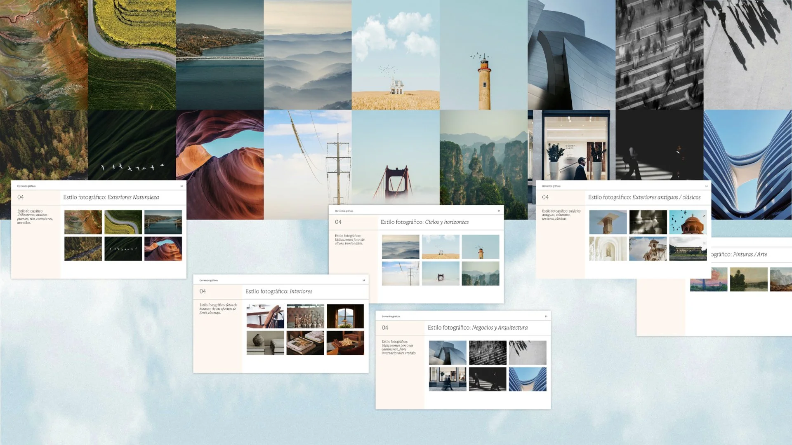The height and width of the screenshot is (445, 792).
Task: Click the 'Interiores' card title
Action: (279, 291)
